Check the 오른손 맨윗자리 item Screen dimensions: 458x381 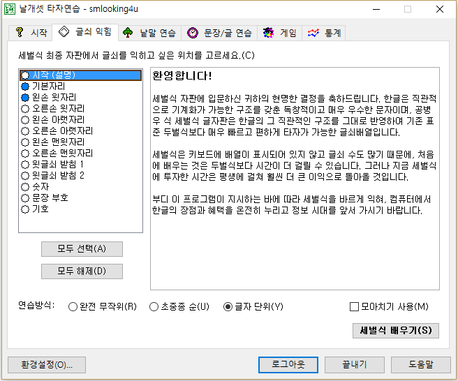tap(25, 154)
